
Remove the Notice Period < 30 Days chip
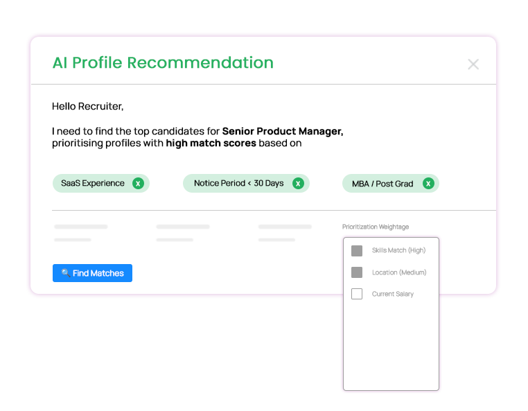click(x=298, y=184)
